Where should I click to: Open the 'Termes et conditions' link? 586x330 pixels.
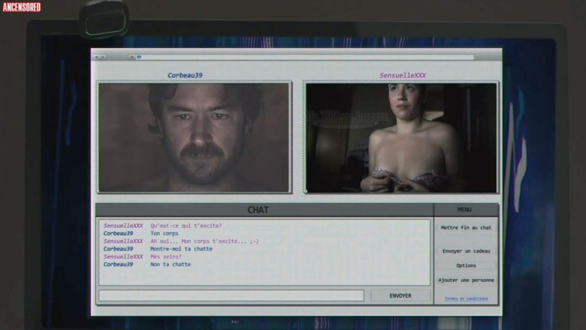466,298
